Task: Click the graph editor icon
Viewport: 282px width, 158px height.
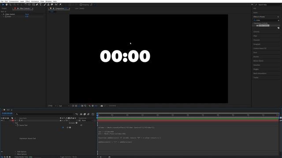Action: click(x=93, y=114)
